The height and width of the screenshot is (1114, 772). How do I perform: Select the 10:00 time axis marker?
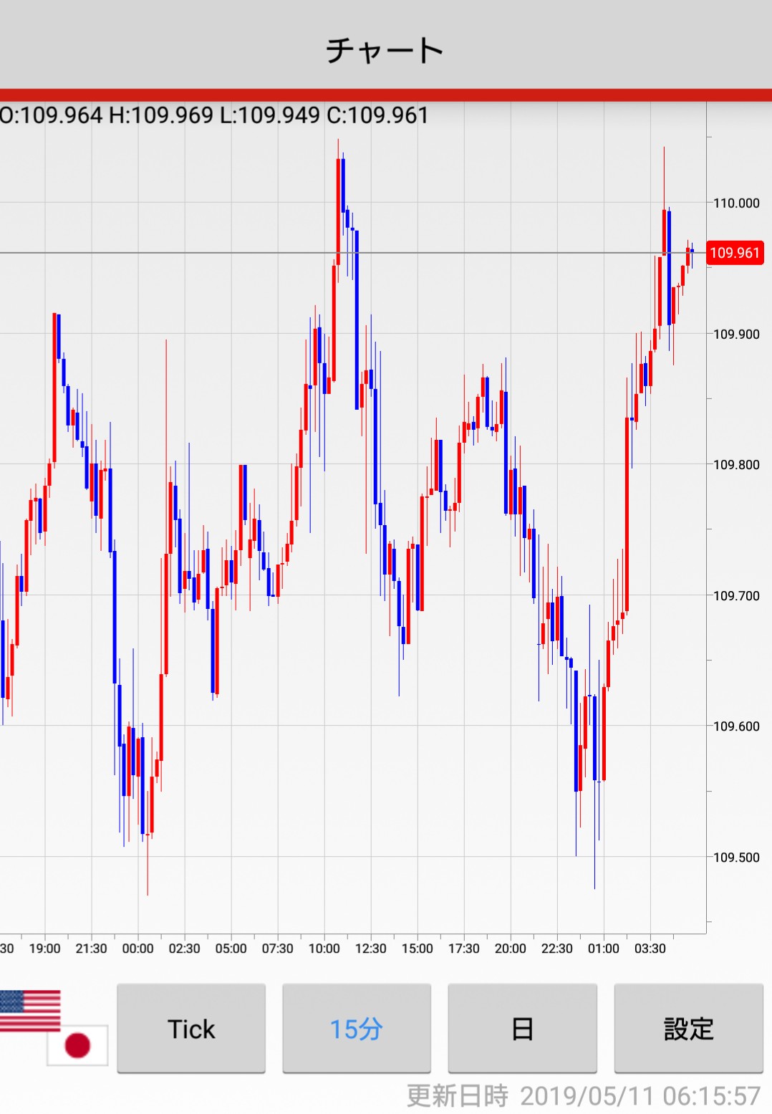pyautogui.click(x=324, y=949)
